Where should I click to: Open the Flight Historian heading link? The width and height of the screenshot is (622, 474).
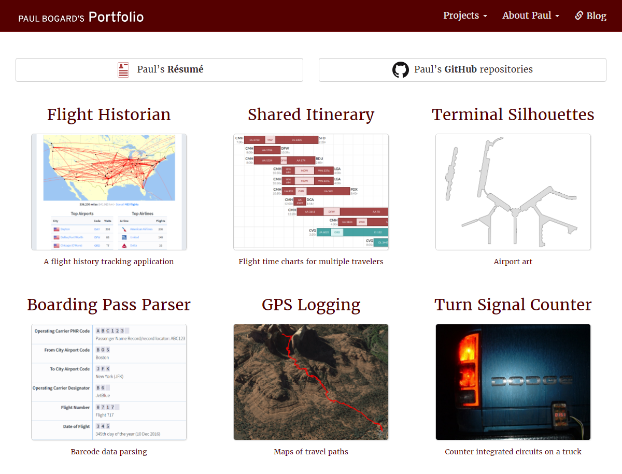click(109, 114)
